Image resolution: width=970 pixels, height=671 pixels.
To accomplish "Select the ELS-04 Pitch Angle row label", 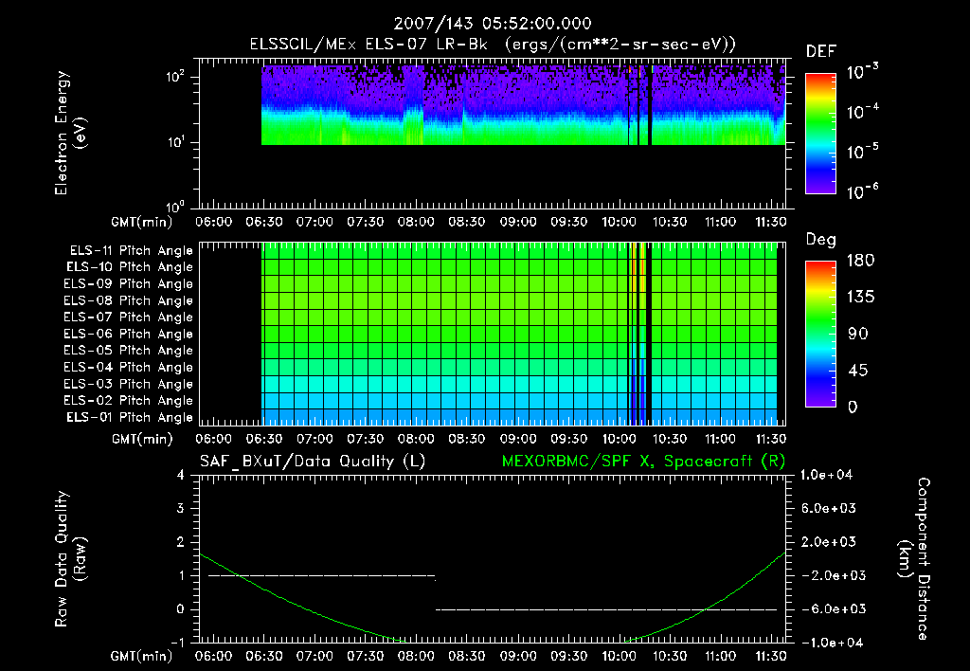I will [128, 367].
